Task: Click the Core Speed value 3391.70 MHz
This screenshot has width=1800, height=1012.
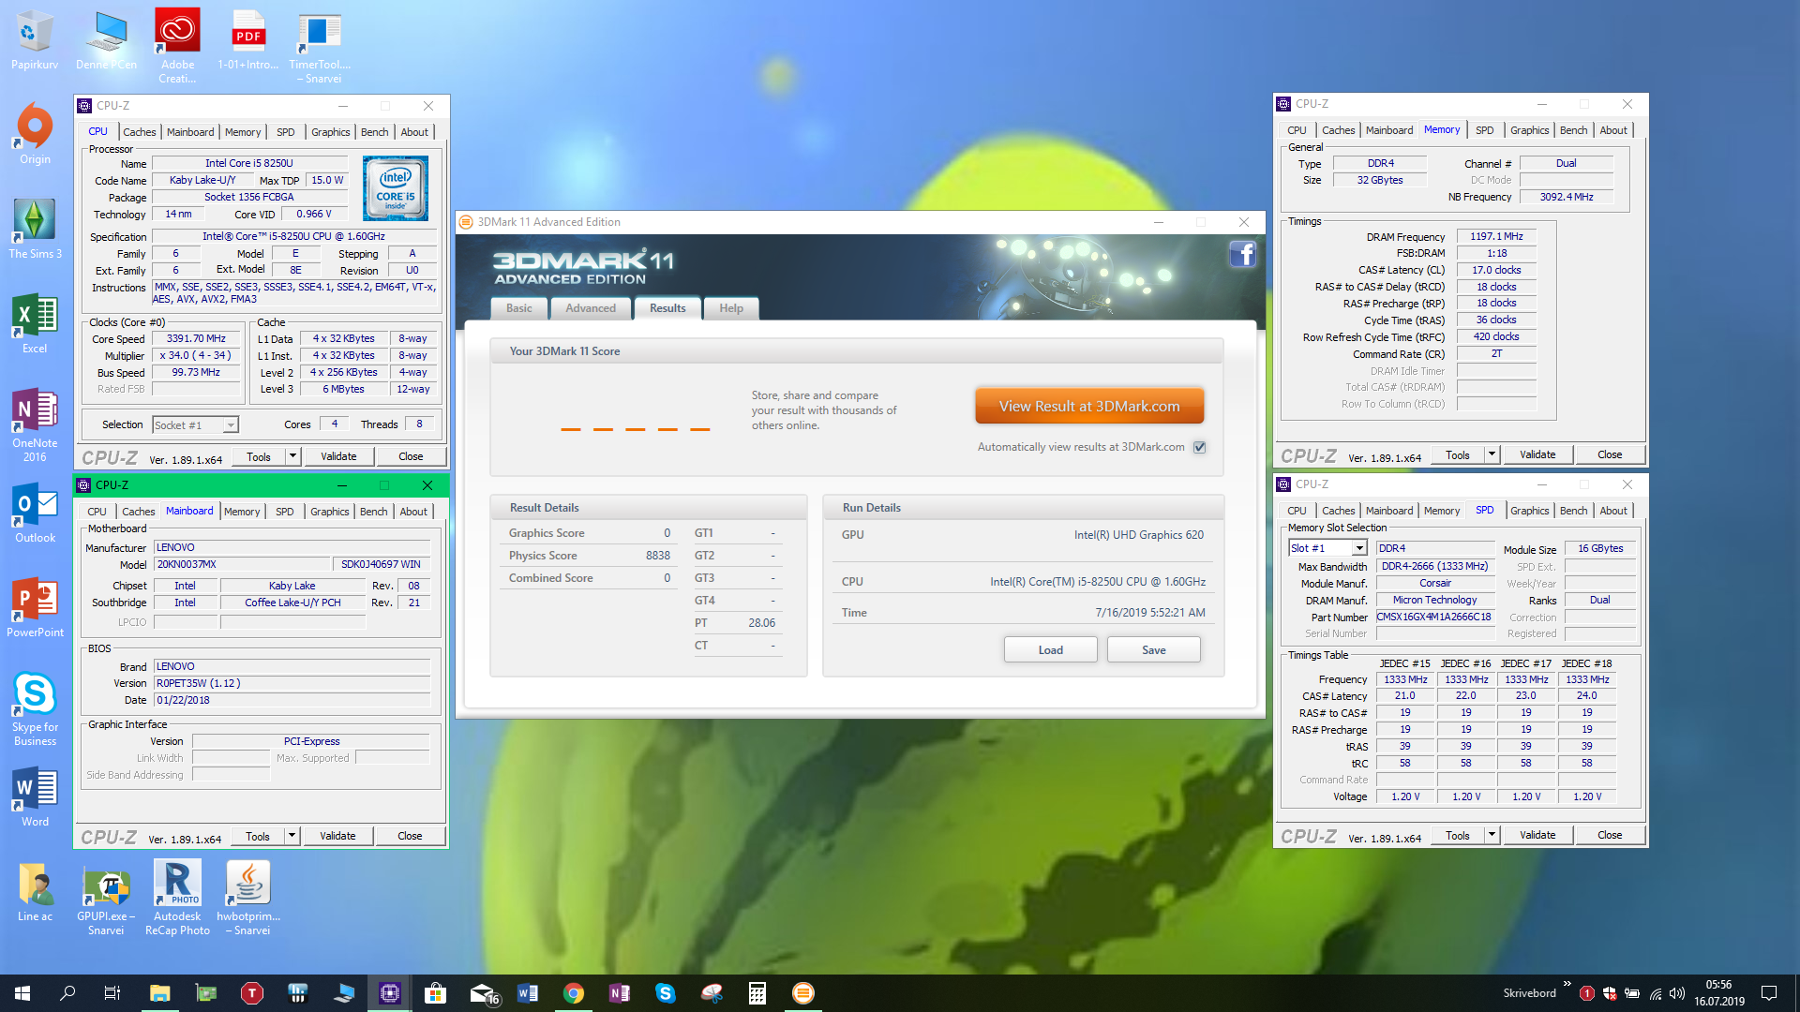Action: [196, 338]
